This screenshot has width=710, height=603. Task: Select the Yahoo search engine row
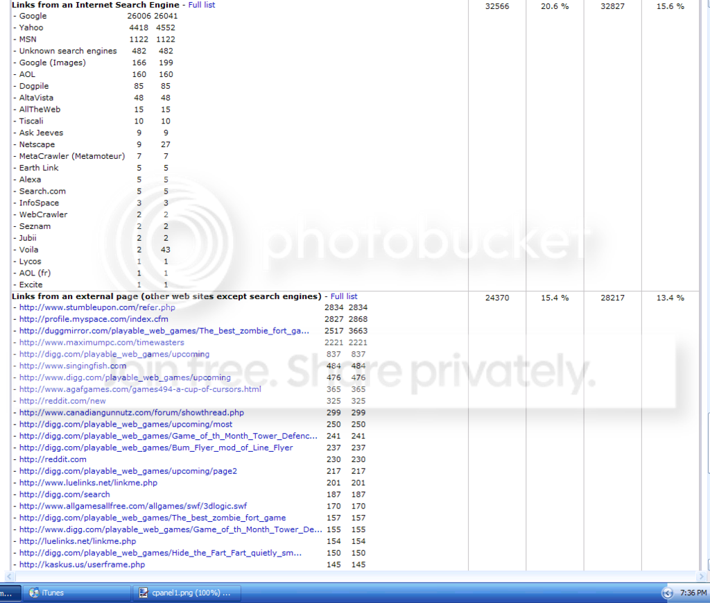coord(94,28)
